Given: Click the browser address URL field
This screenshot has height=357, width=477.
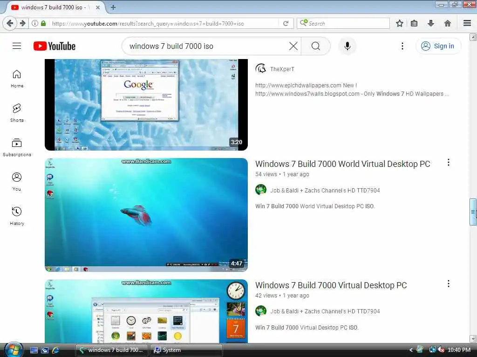Looking at the screenshot, I should click(x=164, y=23).
